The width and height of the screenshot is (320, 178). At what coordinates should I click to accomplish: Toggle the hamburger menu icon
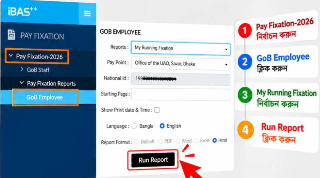[87, 14]
